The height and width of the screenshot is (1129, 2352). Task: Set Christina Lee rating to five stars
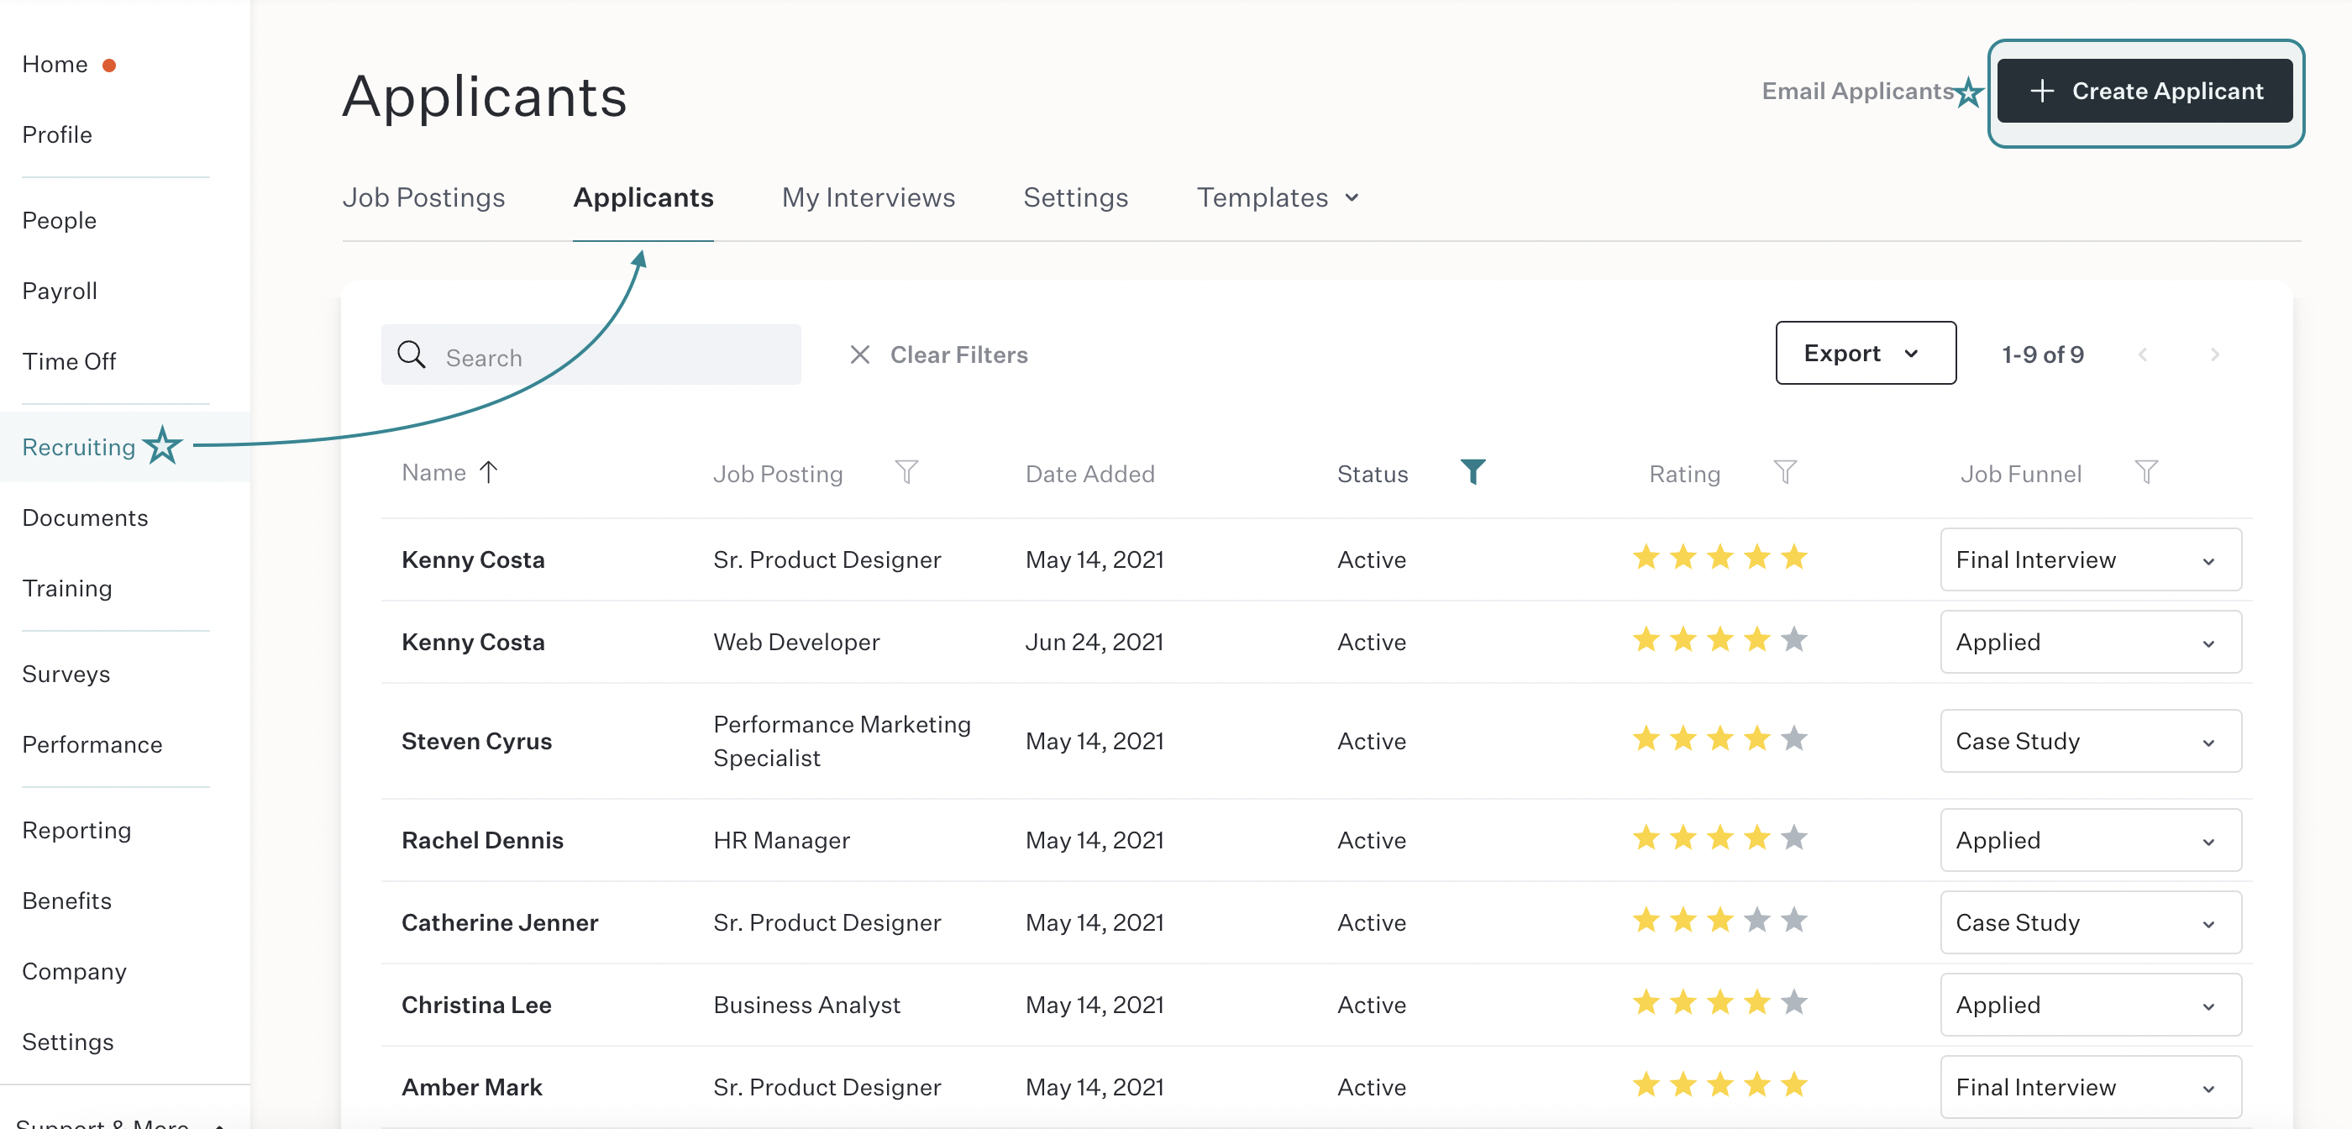pos(1794,1002)
